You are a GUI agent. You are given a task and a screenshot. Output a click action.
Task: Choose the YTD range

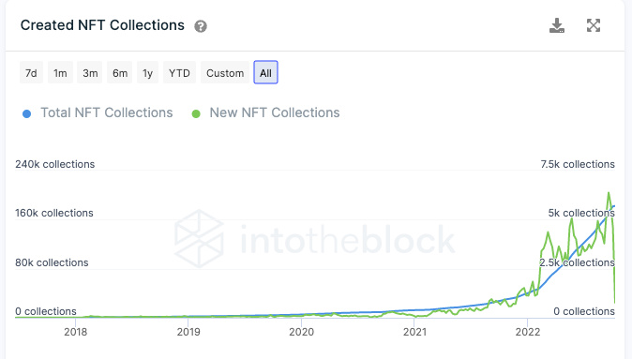[179, 72]
